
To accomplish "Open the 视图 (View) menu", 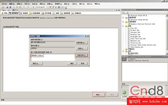I will tap(19, 4).
